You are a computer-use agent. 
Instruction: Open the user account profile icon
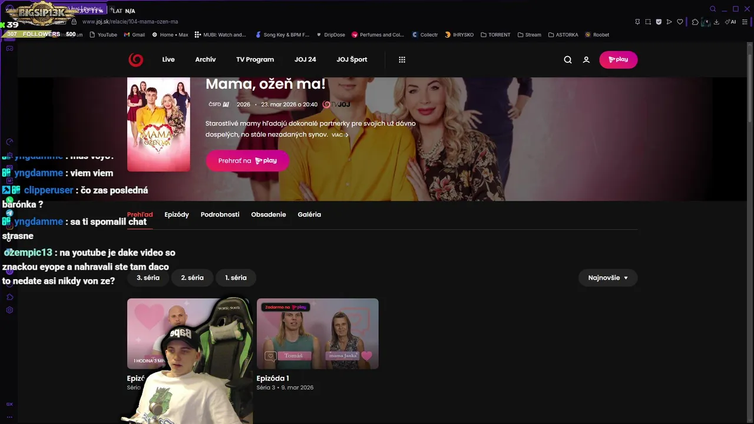point(586,59)
